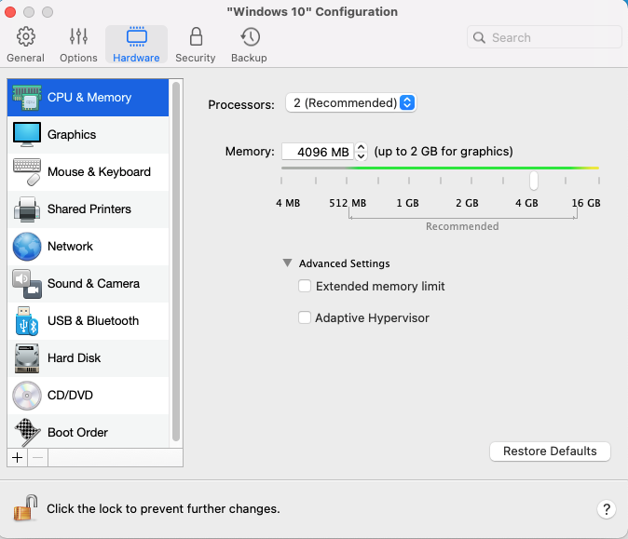628x539 pixels.
Task: Click the orange lock icon to prevent changes
Action: (x=25, y=508)
